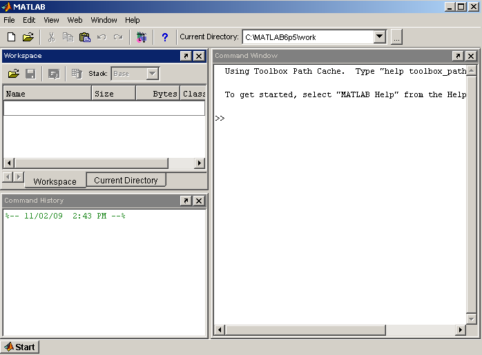This screenshot has width=482, height=355.
Task: Open MATLAB Help via the question mark
Action: pos(165,37)
